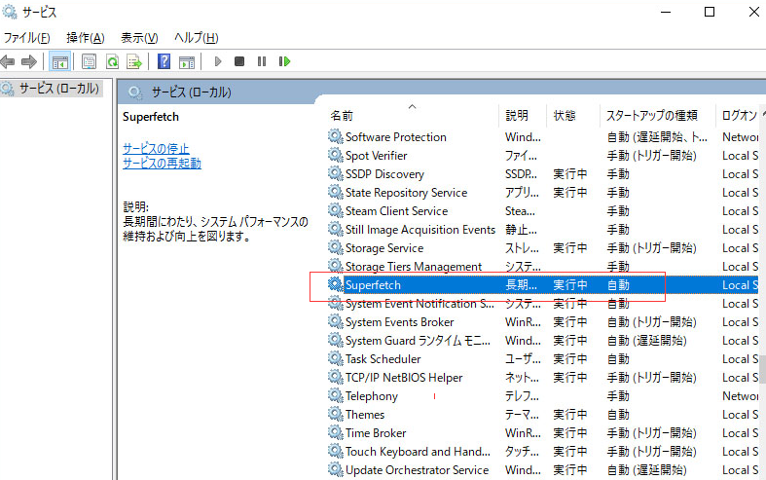
Task: Click the gear icon of SSDP Discovery
Action: (x=336, y=173)
